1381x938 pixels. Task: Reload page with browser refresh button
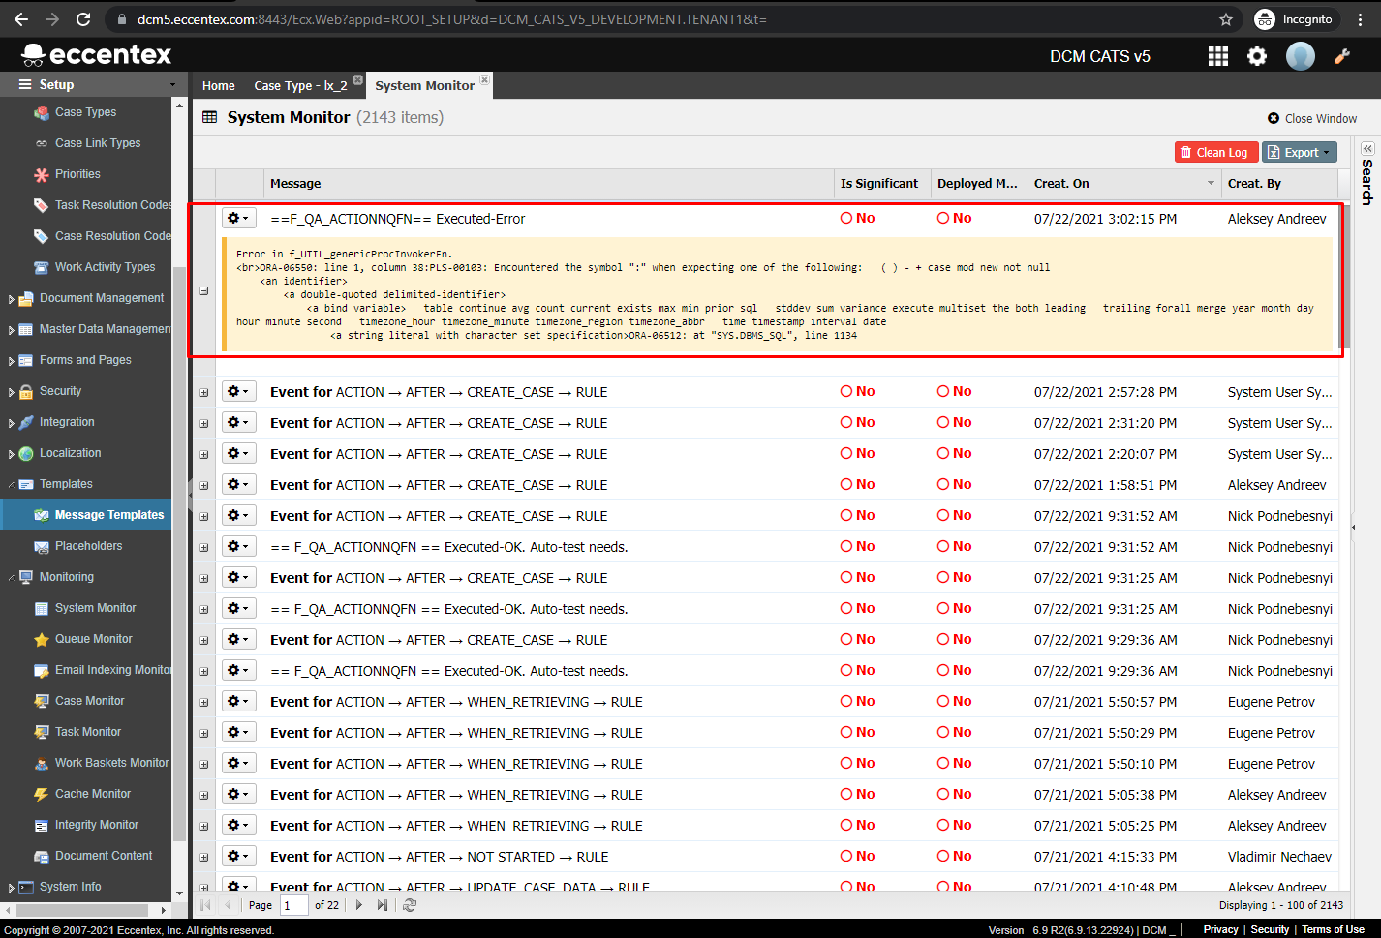pyautogui.click(x=83, y=19)
